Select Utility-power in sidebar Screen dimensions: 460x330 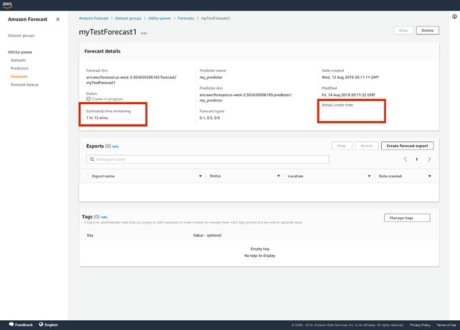tap(20, 52)
